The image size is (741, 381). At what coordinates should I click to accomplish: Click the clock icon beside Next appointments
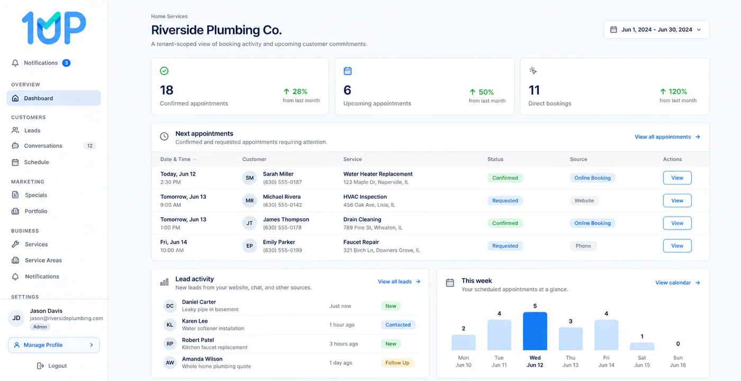tap(165, 137)
